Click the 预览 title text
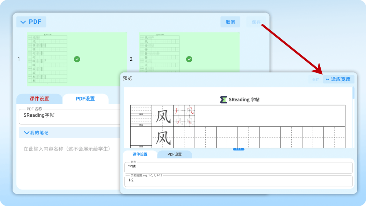This screenshot has height=206, width=366. tap(127, 78)
